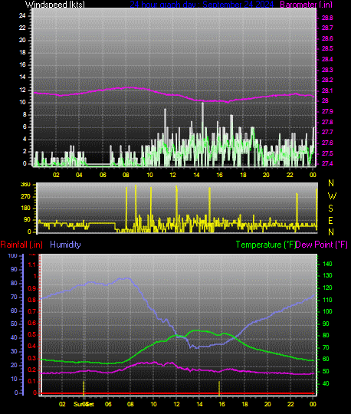Click the "28.5" barometer axis value
The height and width of the screenshot is (414, 351).
(x=327, y=48)
